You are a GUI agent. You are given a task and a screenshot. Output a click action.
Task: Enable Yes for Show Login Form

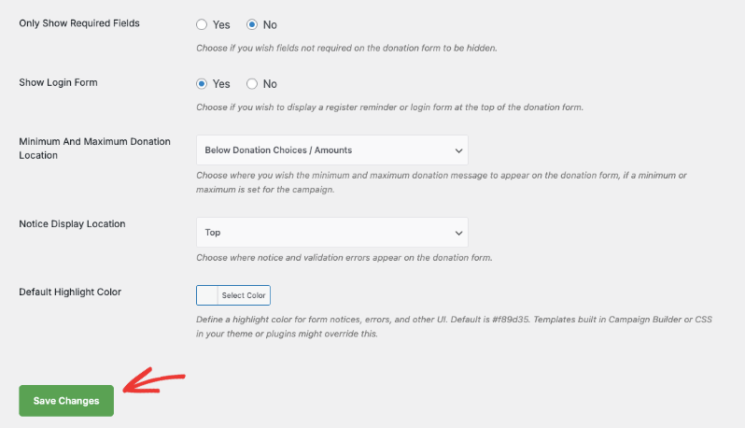tap(202, 83)
